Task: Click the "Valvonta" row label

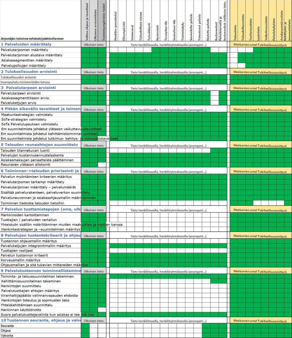Action: tap(7, 336)
